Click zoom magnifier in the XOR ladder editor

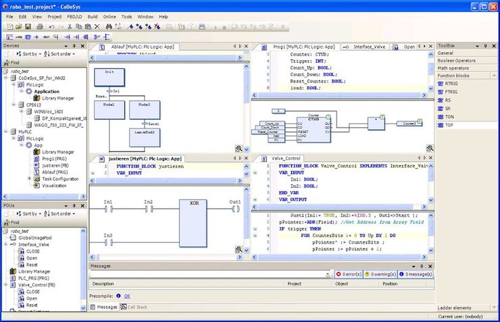pyautogui.click(x=239, y=249)
